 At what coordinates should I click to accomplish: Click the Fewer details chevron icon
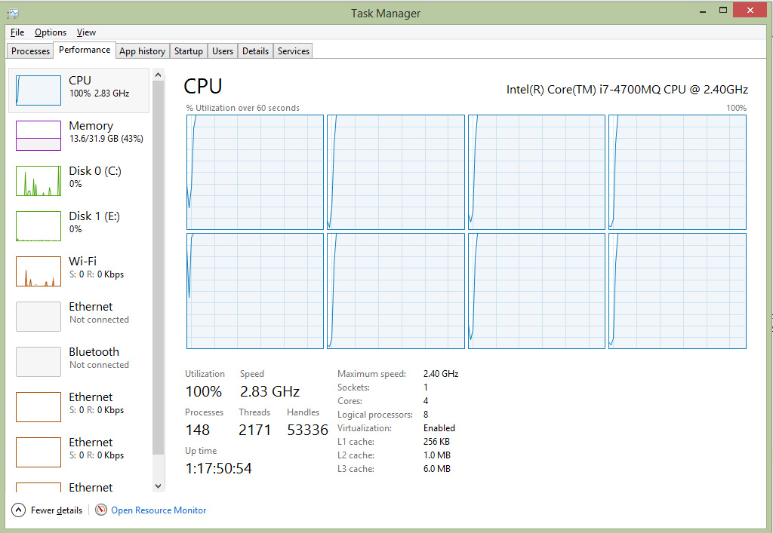click(18, 510)
